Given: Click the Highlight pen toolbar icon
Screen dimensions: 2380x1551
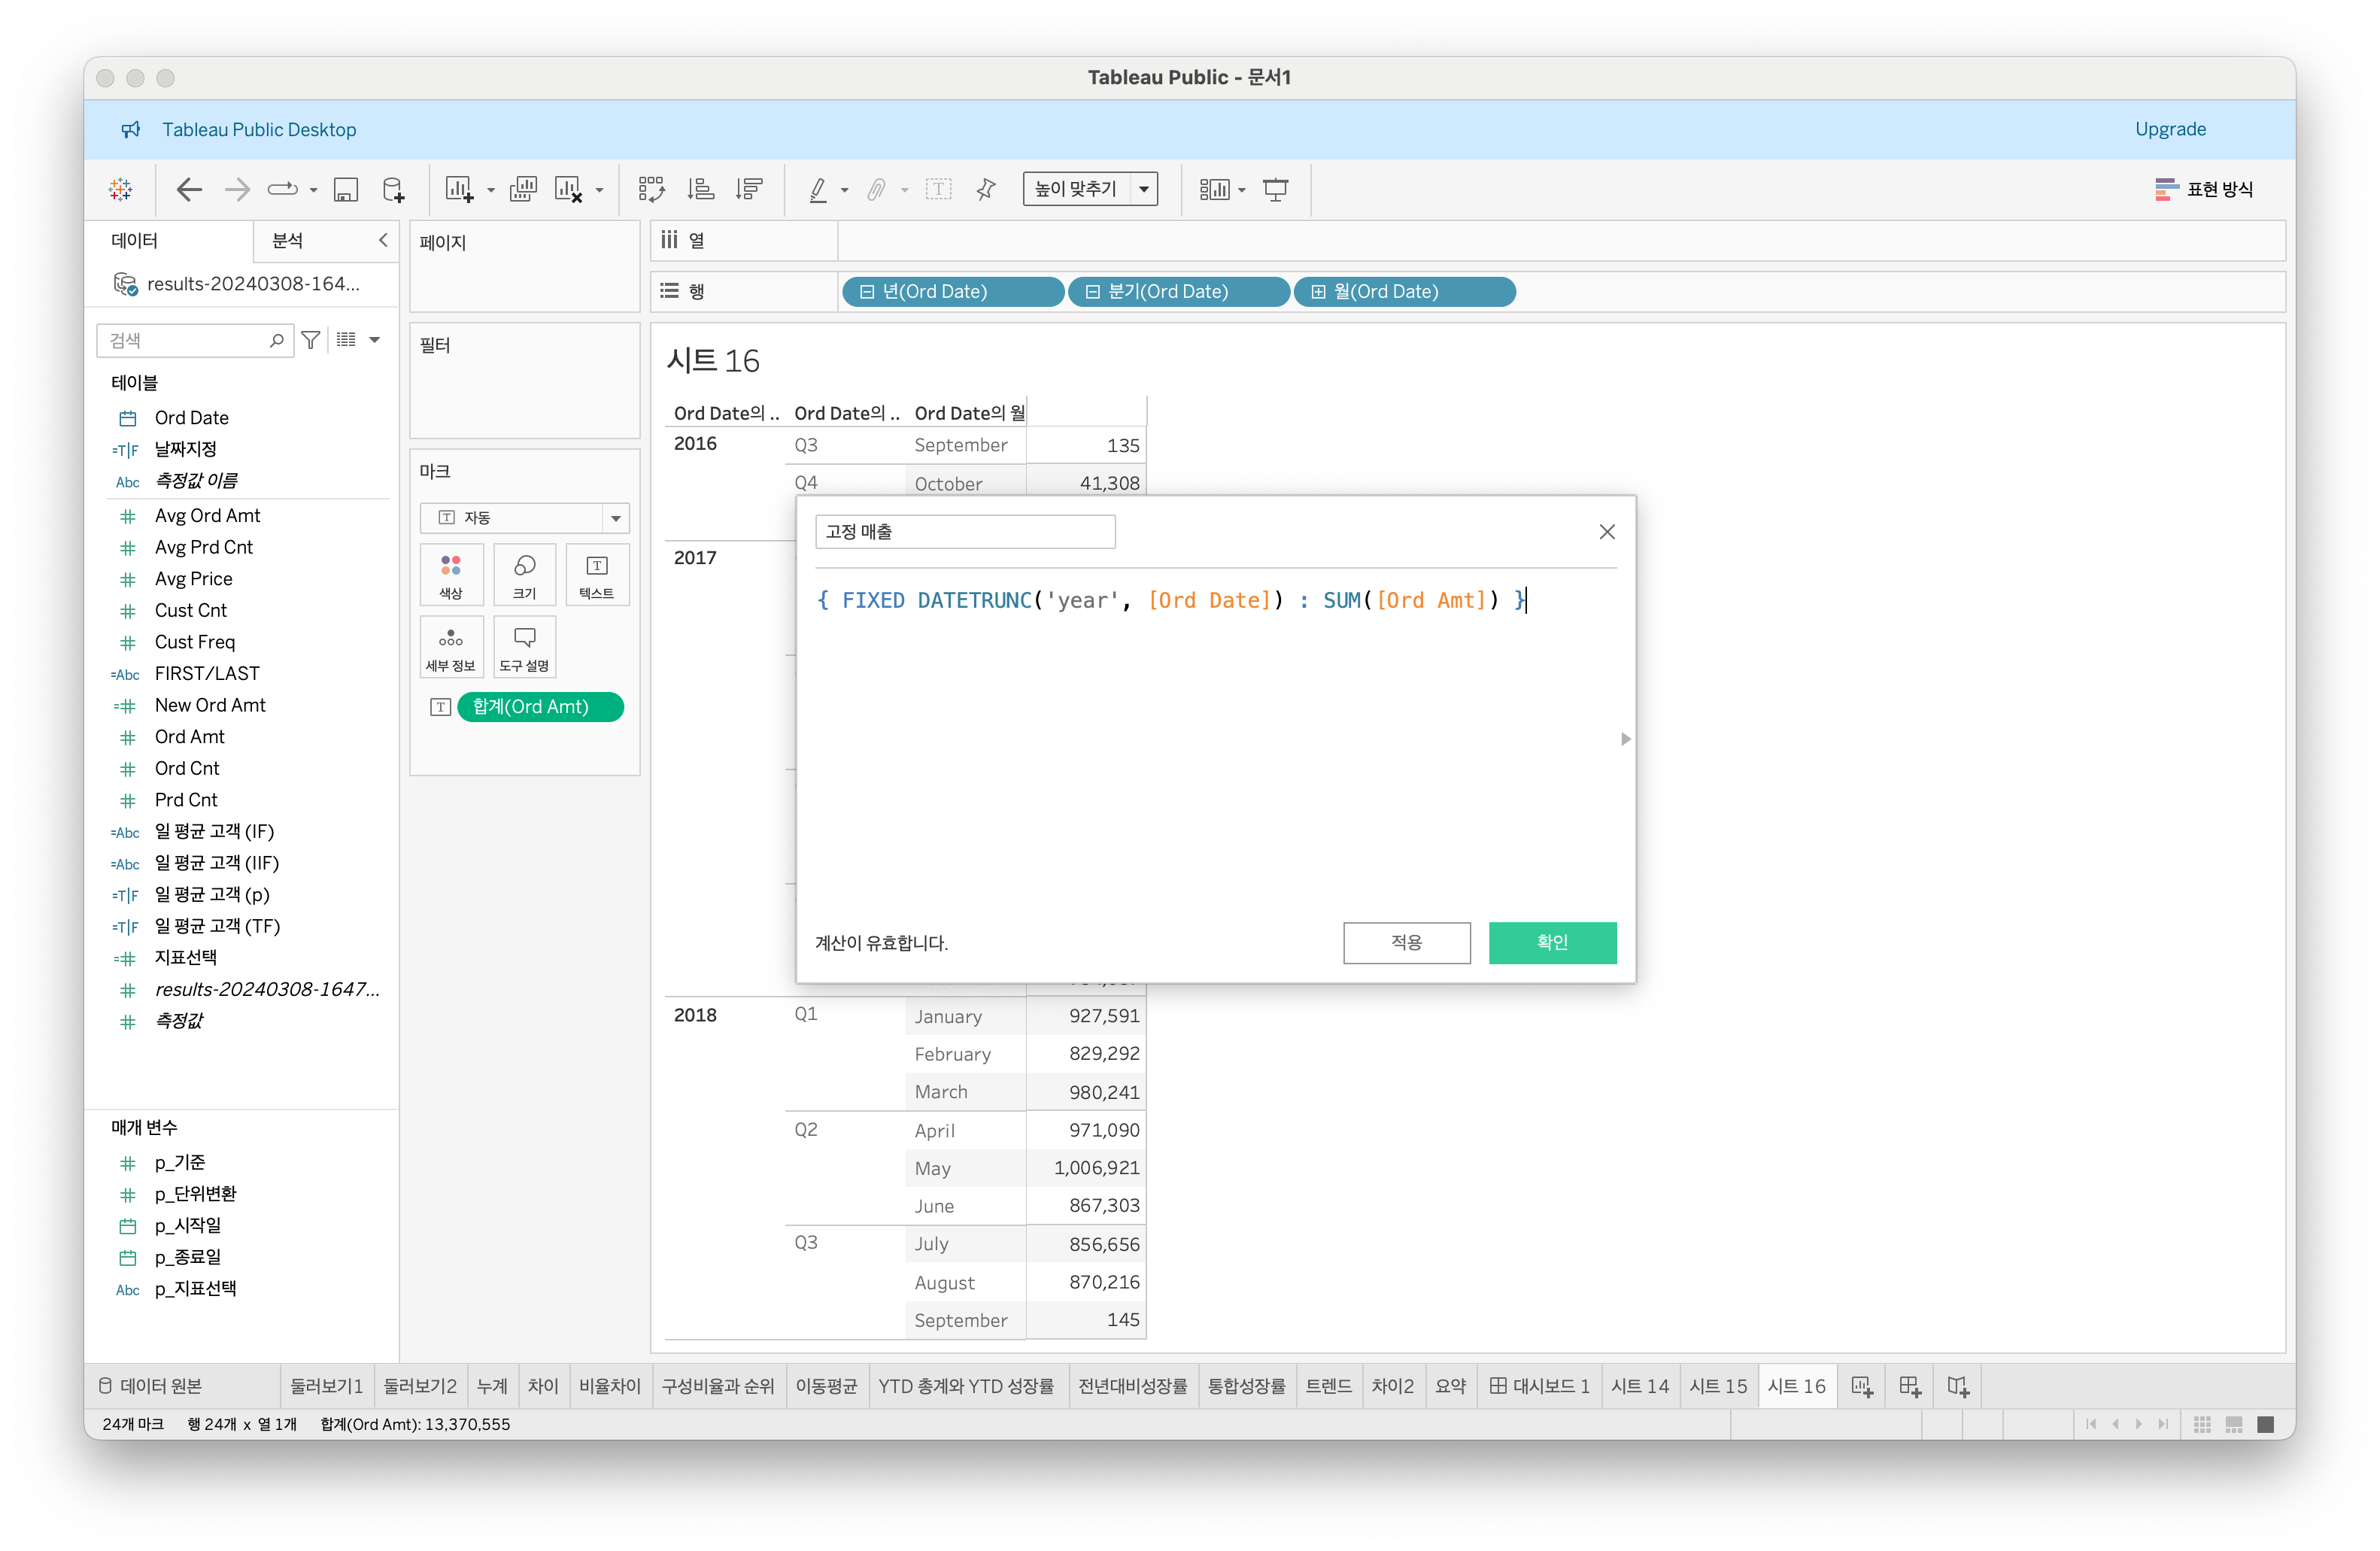Looking at the screenshot, I should 818,190.
